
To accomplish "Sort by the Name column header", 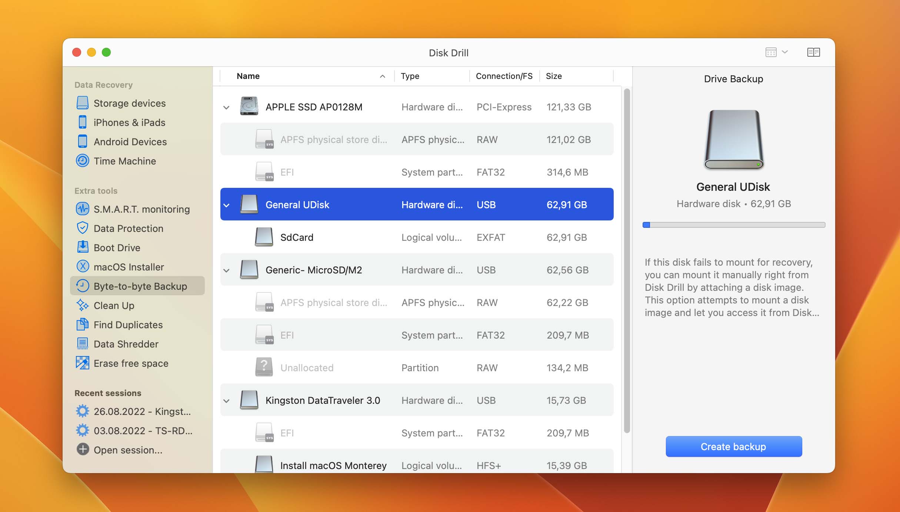I will click(307, 76).
